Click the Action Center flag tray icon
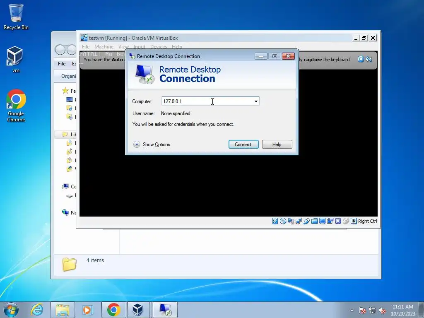Viewport: 424px width, 318px height. (362, 310)
